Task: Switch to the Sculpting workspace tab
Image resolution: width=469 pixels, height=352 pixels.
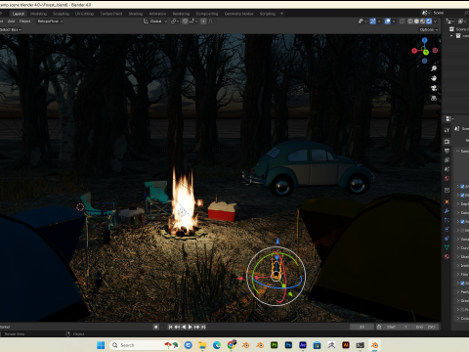Action: pyautogui.click(x=61, y=14)
